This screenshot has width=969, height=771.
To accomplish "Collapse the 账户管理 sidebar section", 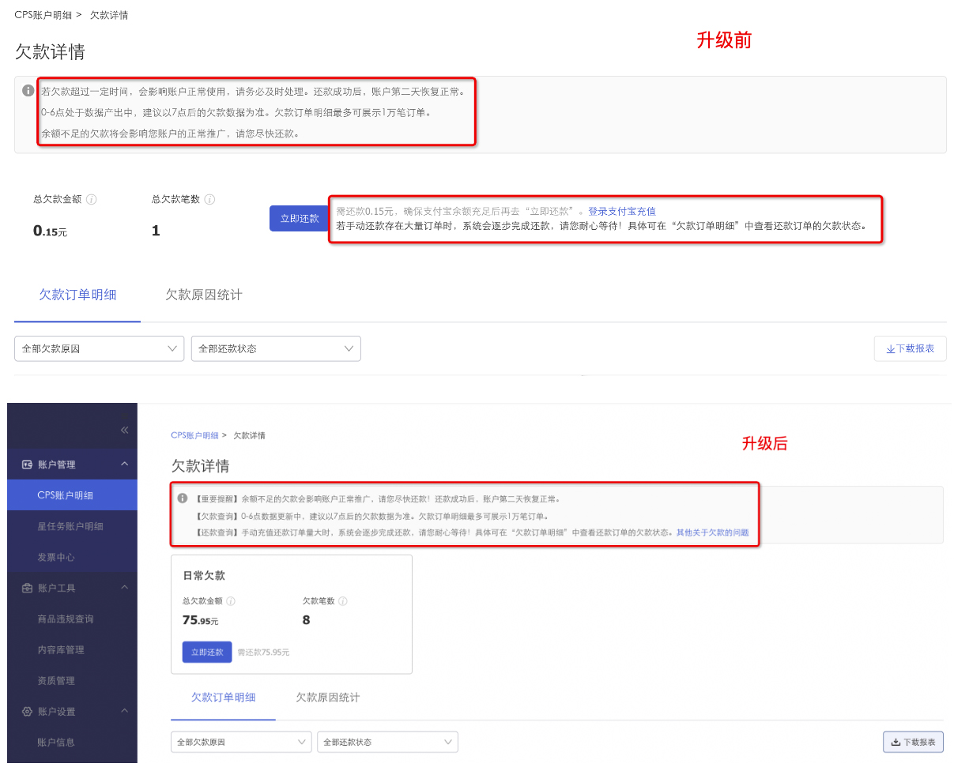I will (x=123, y=464).
